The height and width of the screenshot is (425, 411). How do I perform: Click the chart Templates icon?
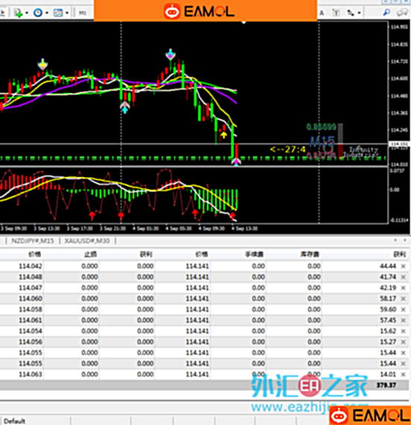click(x=58, y=13)
